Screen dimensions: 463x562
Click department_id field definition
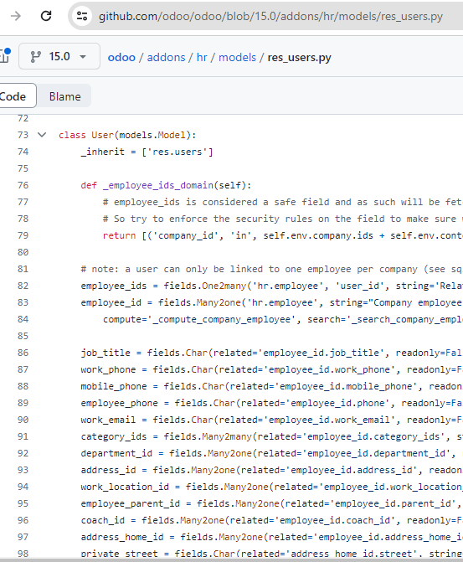pos(271,453)
